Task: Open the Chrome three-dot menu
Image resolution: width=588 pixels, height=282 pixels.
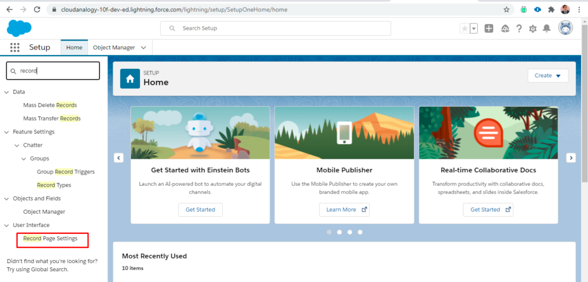Action: click(x=579, y=9)
